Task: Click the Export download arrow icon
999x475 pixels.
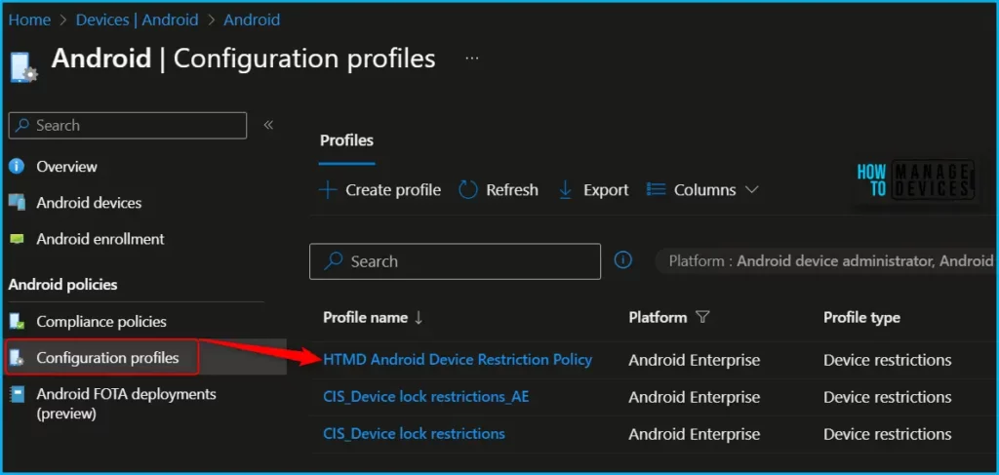Action: pyautogui.click(x=565, y=190)
